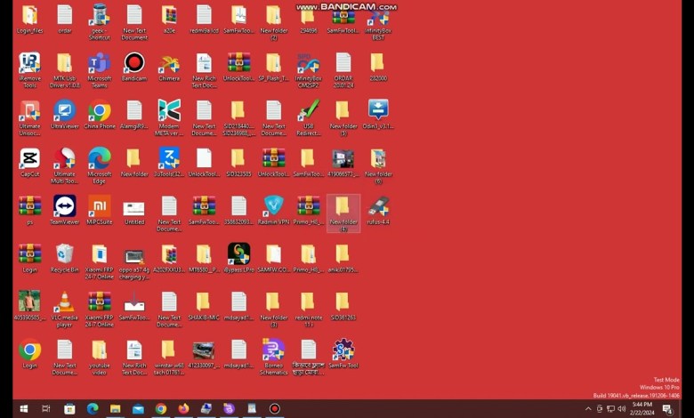Open the Action Center notifications
Viewport: 694px width, 418px height.
(x=667, y=409)
